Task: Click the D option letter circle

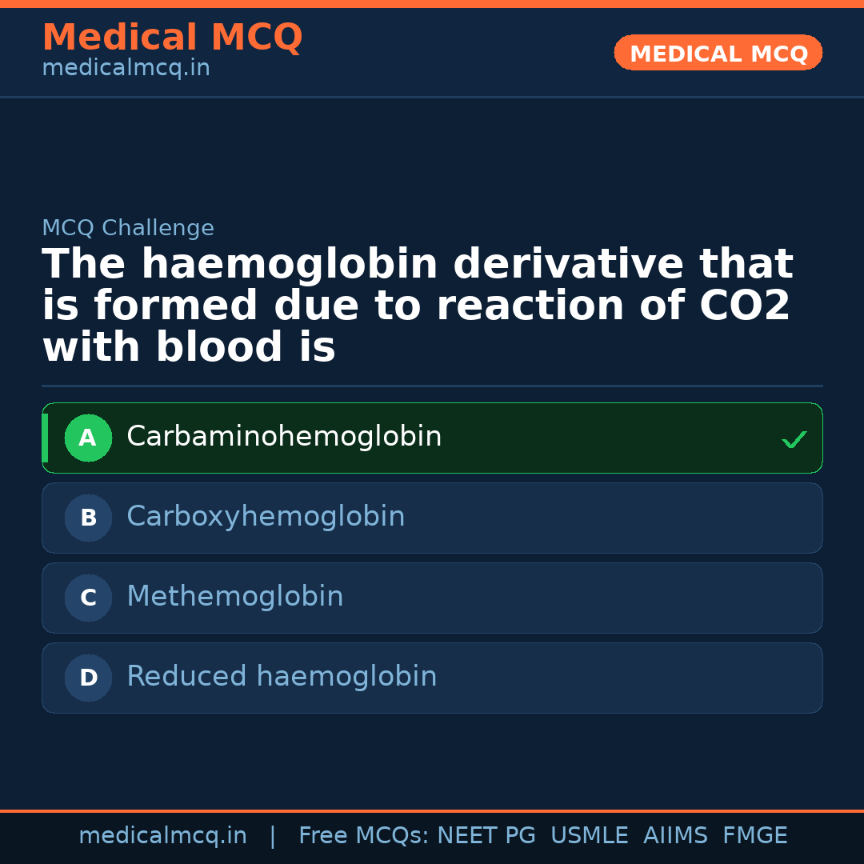Action: pyautogui.click(x=88, y=678)
